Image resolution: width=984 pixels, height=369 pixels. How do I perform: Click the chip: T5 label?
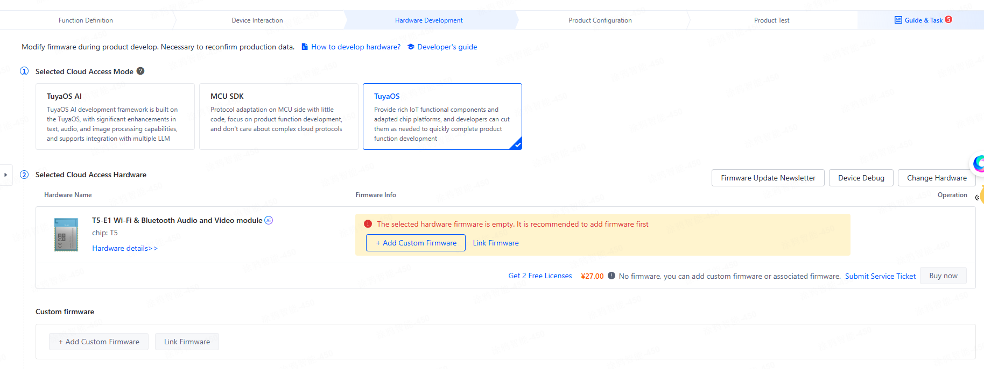[105, 233]
